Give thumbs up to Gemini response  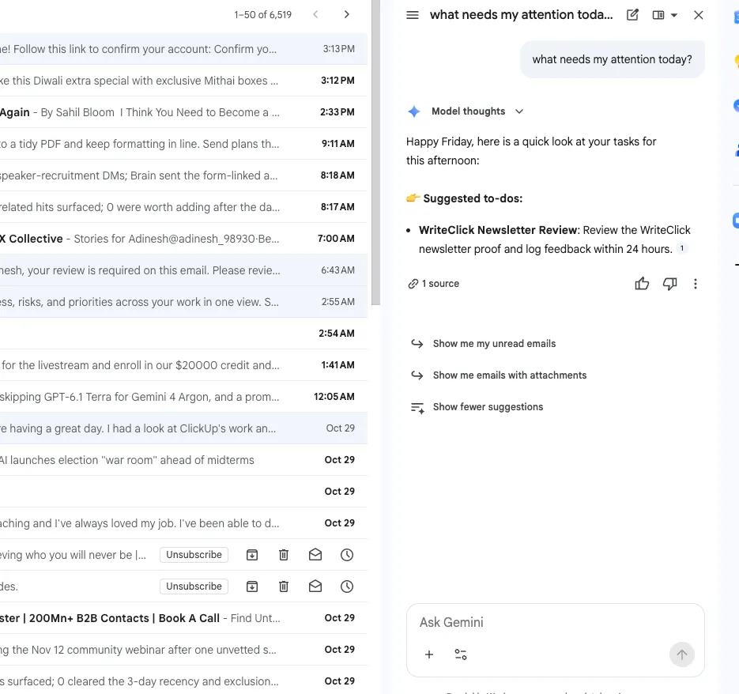[642, 283]
